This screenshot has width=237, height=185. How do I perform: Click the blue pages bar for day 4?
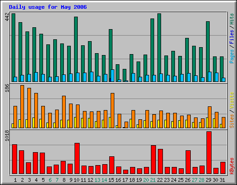click(36, 77)
